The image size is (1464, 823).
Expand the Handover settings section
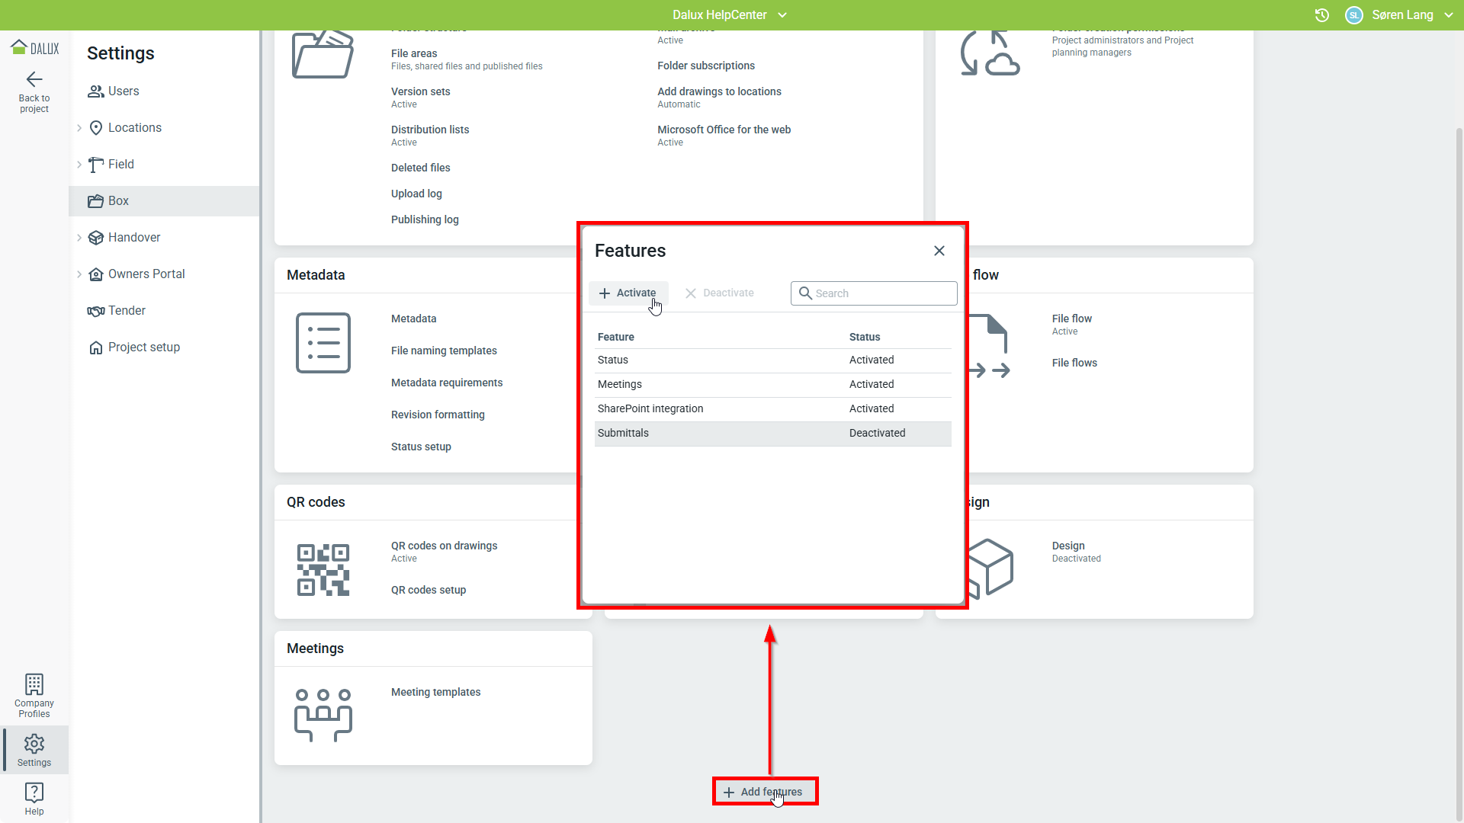point(79,238)
